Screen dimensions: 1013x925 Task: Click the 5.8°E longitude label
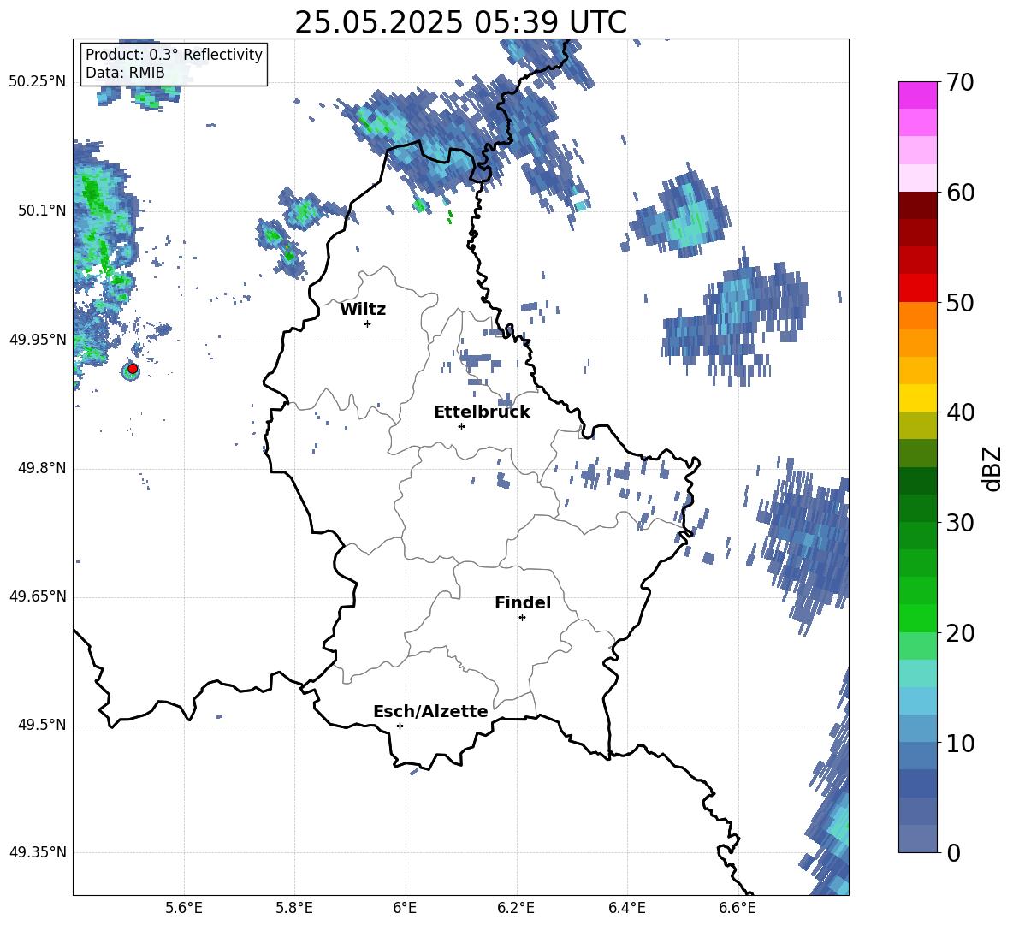coord(294,908)
